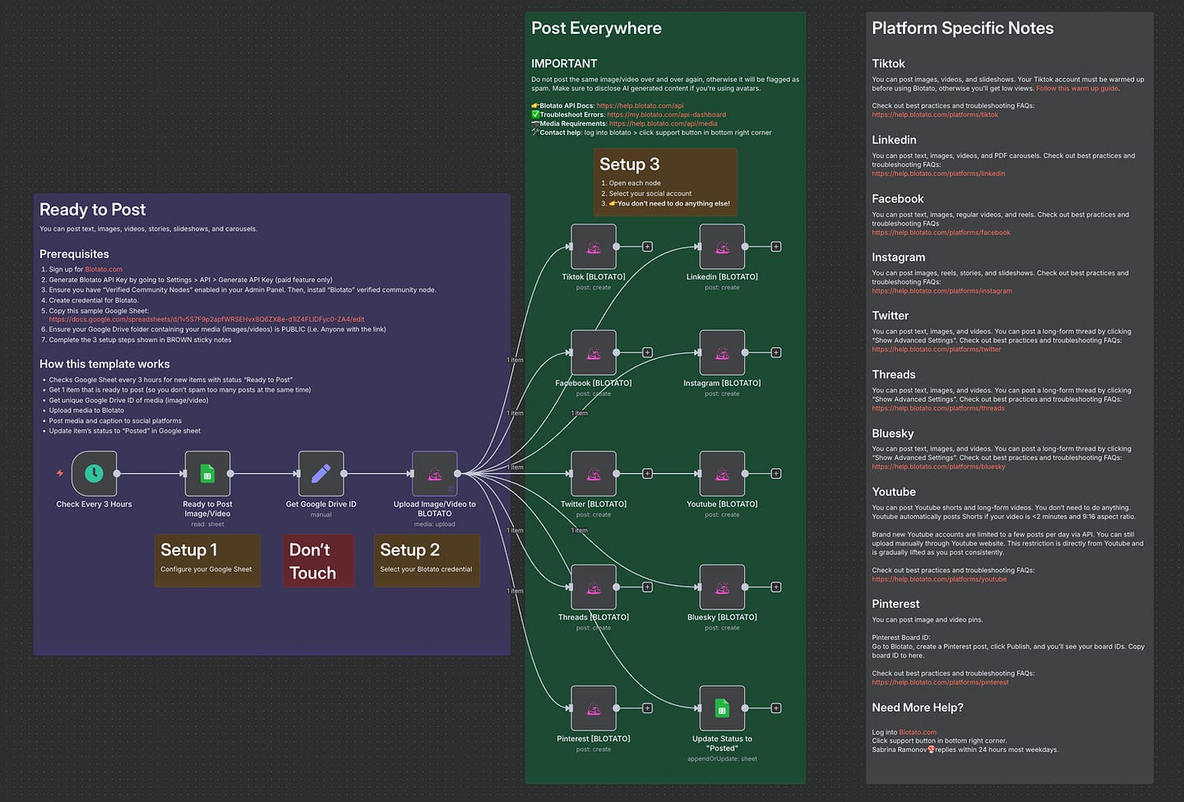Select the Check Every 3 Hours schedule node
The image size is (1184, 802).
coord(94,473)
